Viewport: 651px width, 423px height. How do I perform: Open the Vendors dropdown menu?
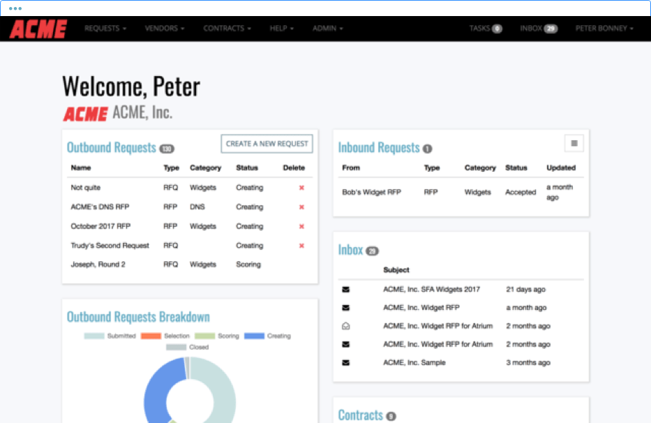(165, 28)
